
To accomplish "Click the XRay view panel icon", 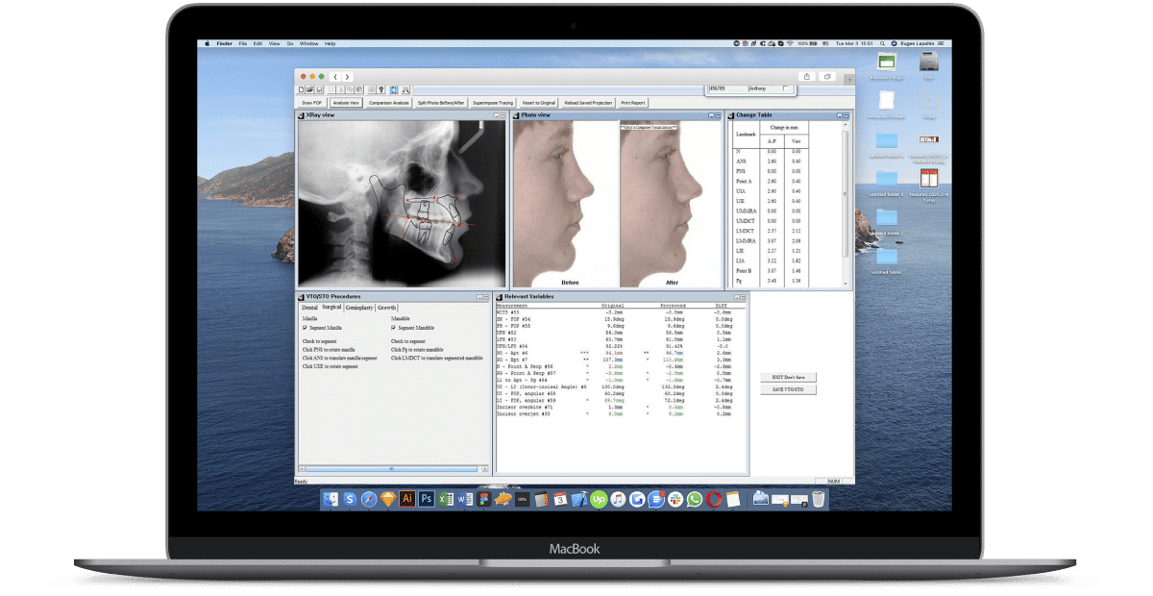I will (x=301, y=115).
